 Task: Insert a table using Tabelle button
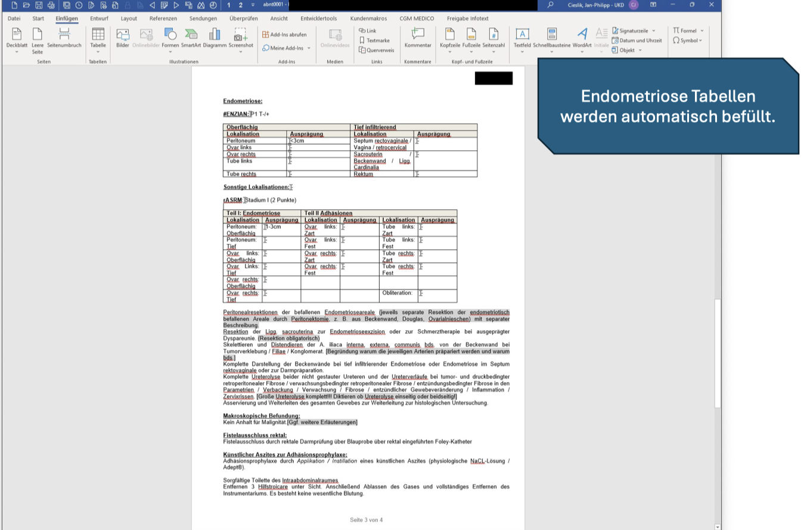(x=98, y=38)
